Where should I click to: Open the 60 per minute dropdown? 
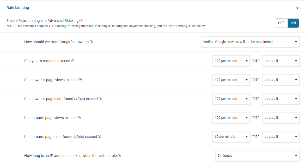[x=231, y=137]
